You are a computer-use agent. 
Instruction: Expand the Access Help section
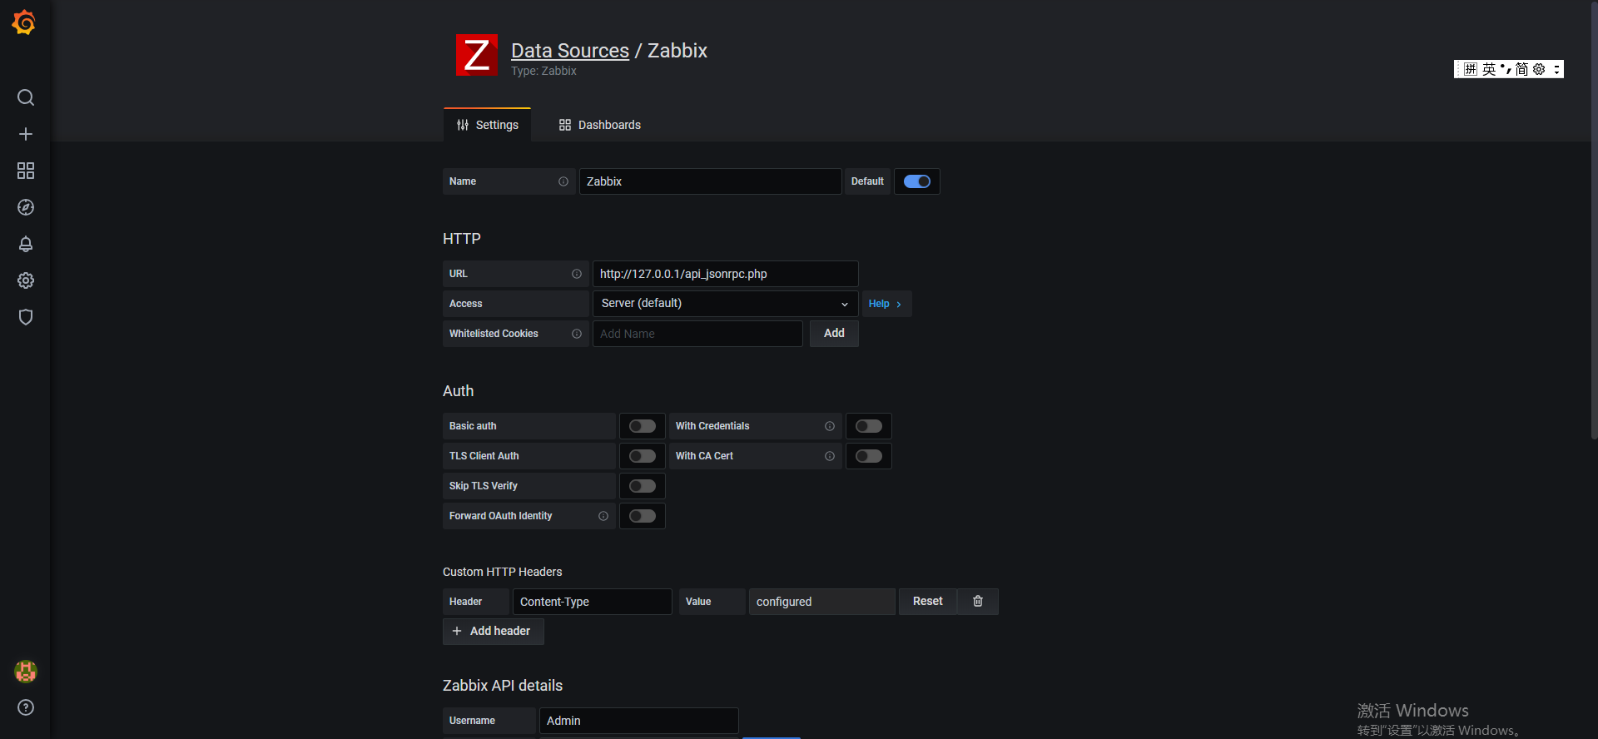885,304
